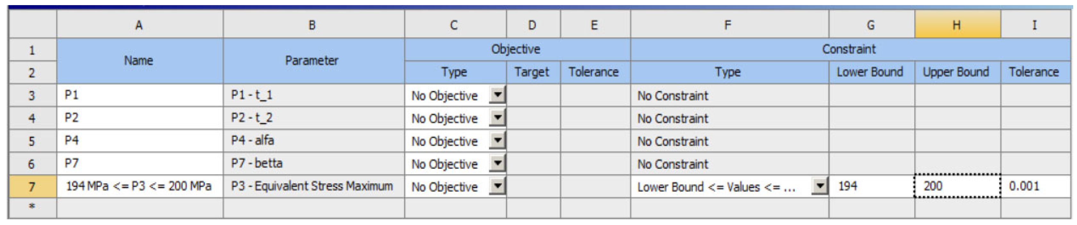
Task: Expand Objective Type dropdown for P4 alfa
Action: click(497, 140)
